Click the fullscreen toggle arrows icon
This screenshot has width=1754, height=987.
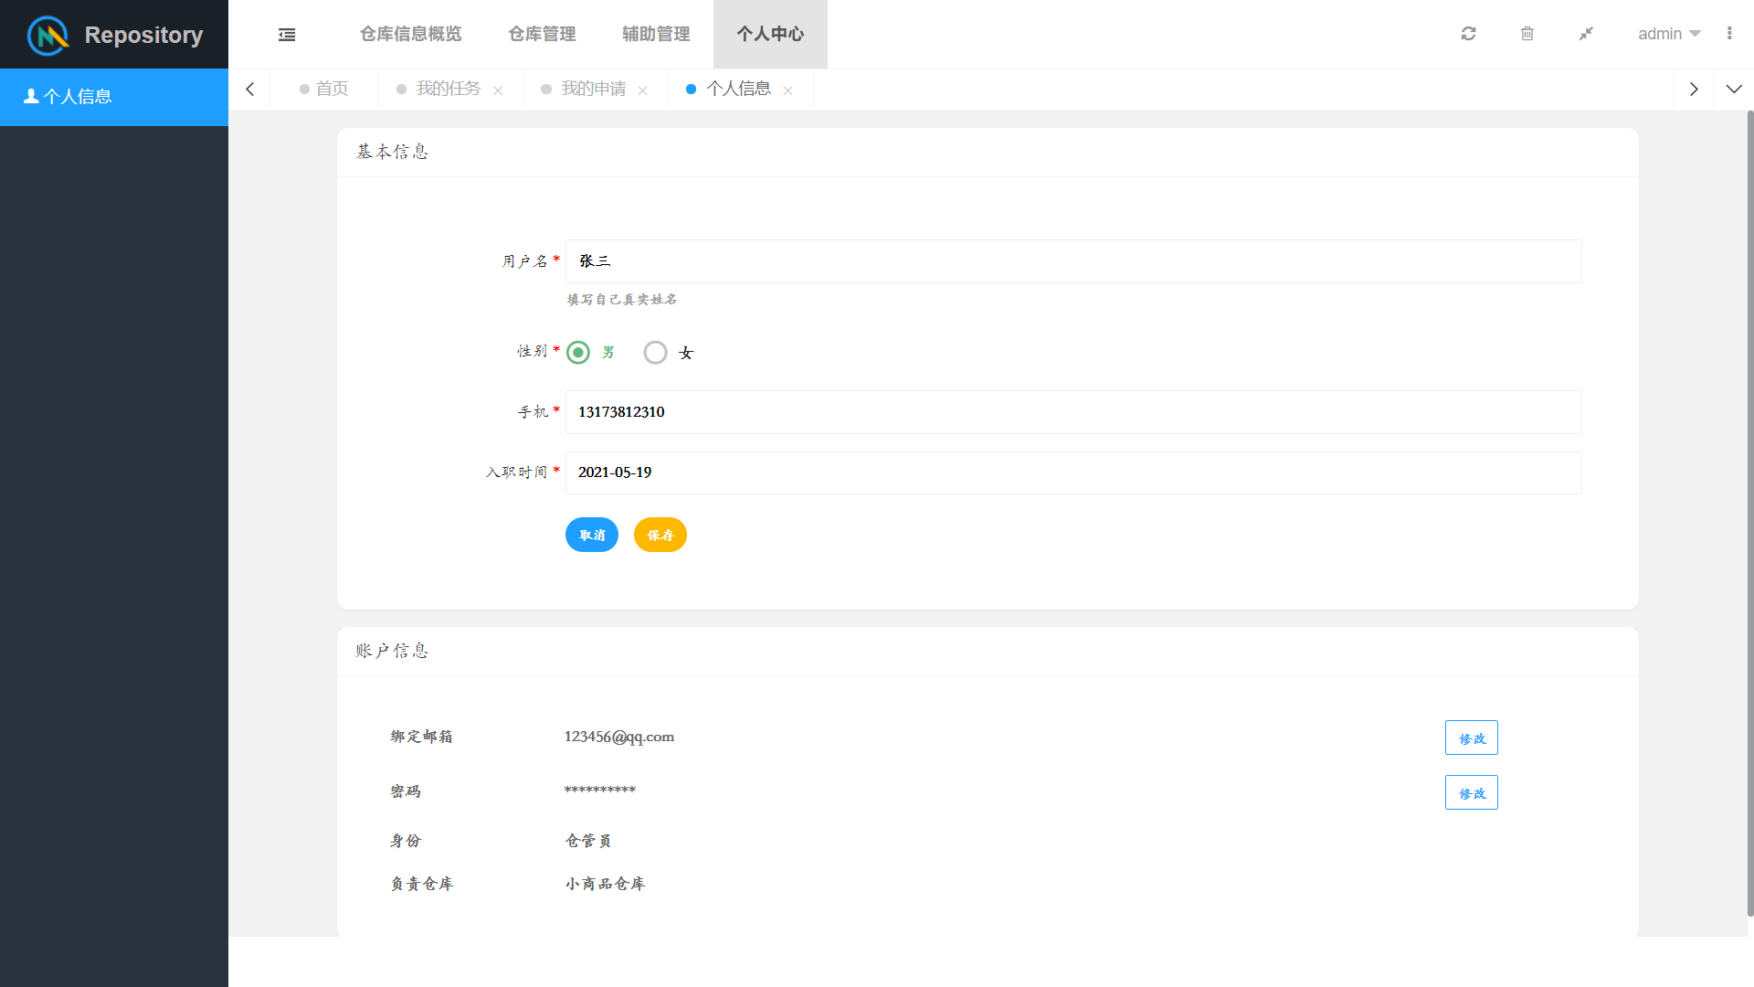coord(1586,34)
